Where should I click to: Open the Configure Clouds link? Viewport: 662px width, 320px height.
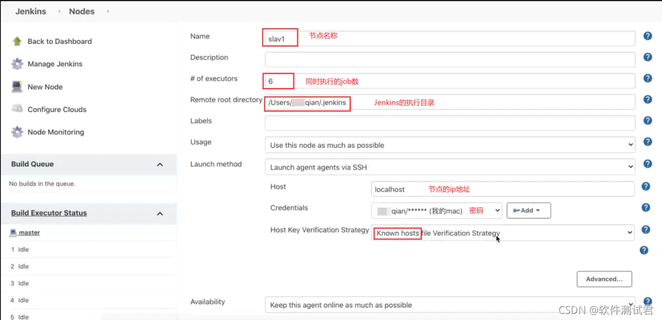(57, 110)
